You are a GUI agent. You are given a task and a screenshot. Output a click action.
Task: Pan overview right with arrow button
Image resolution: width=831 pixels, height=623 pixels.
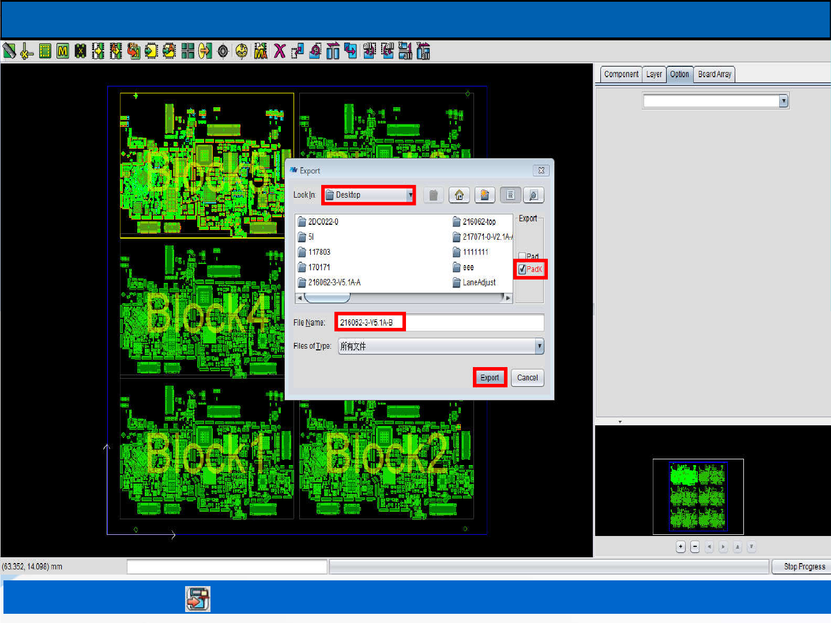point(723,546)
